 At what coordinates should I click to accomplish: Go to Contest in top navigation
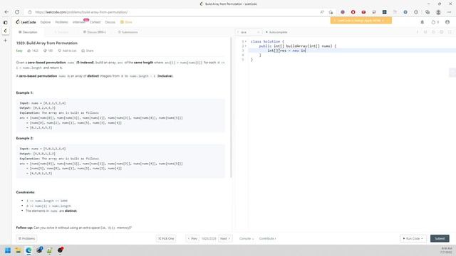95,22
